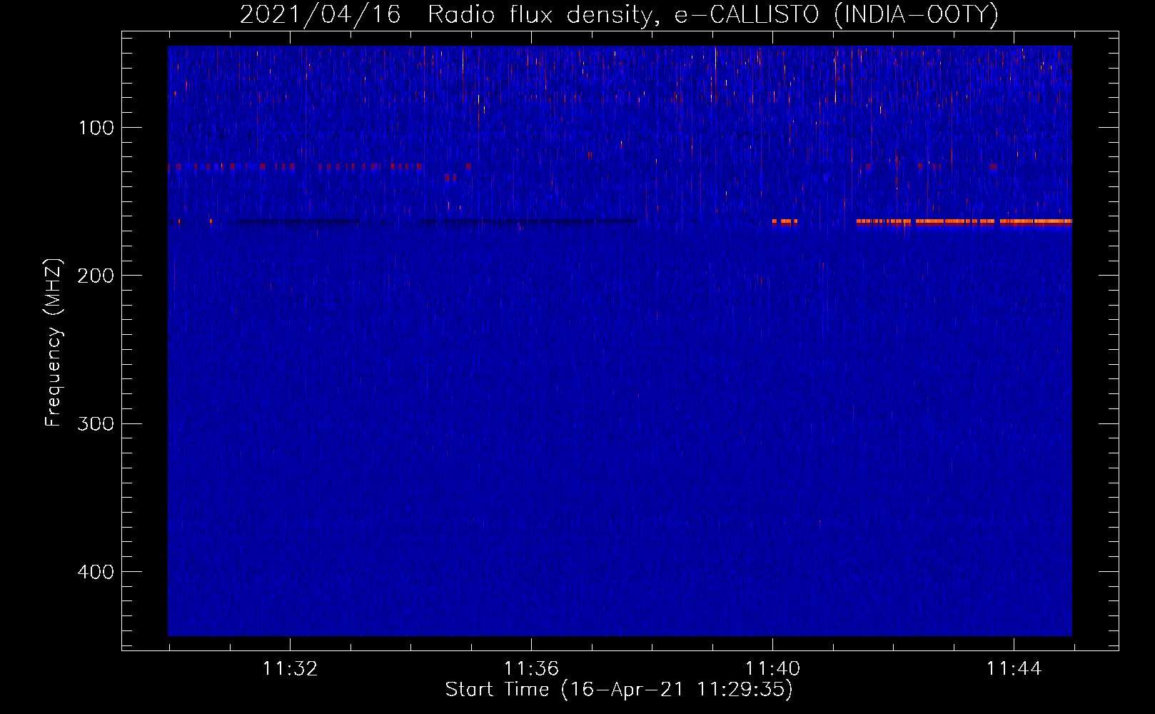Click the "Start Time (16-Apr-21 11:29:35)" label
The width and height of the screenshot is (1155, 714).
[619, 690]
